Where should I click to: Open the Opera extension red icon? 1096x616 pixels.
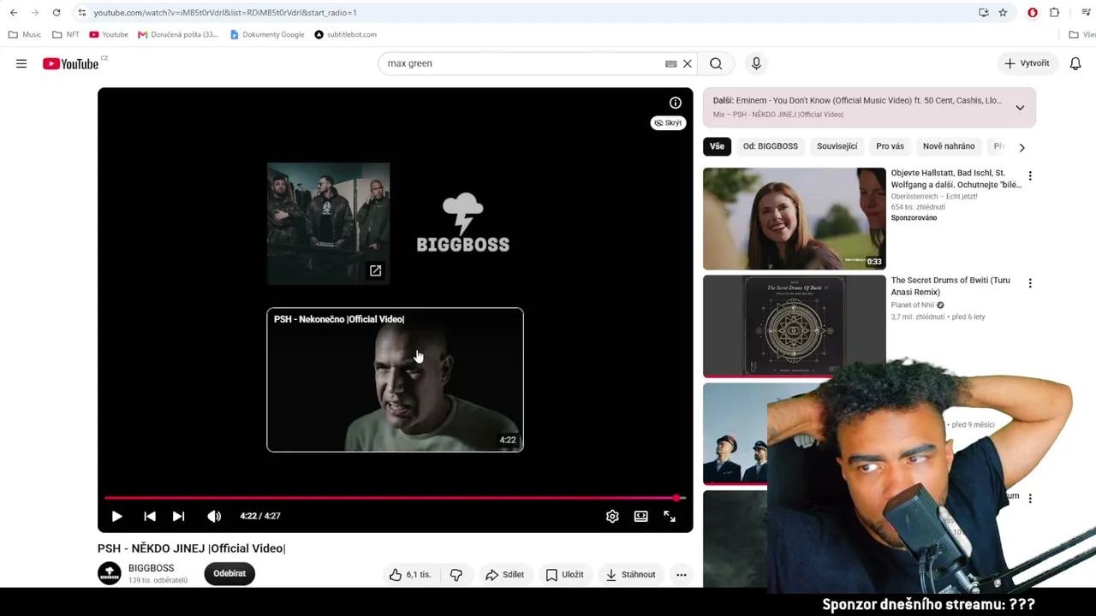point(1033,13)
